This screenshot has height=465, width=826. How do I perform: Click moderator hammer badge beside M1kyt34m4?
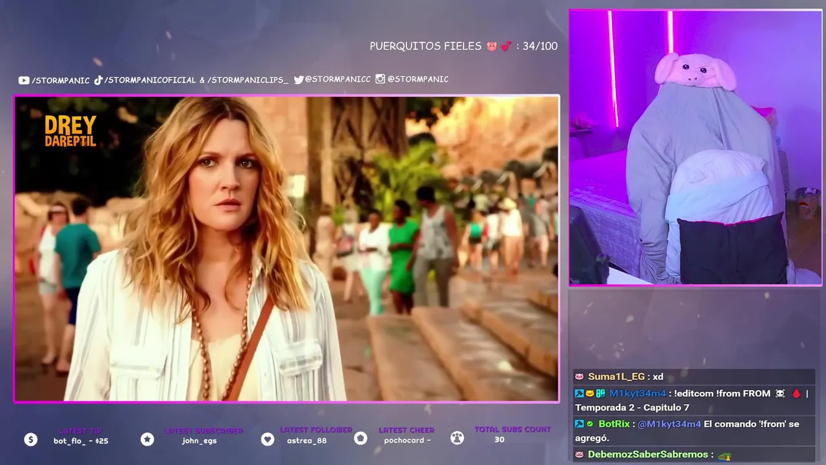coord(579,393)
